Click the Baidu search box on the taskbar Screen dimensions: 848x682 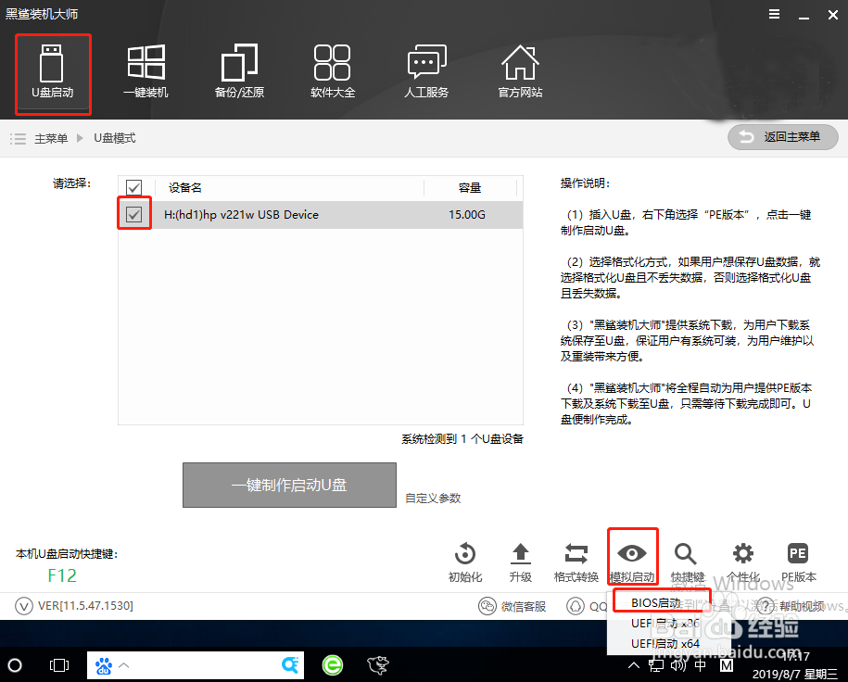[196, 665]
